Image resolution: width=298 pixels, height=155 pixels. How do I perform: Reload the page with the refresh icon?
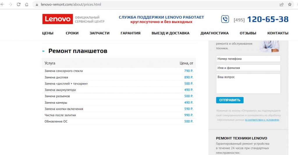tap(18, 4)
